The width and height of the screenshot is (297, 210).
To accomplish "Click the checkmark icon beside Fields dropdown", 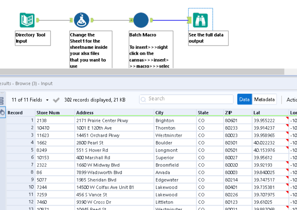I will [56, 100].
